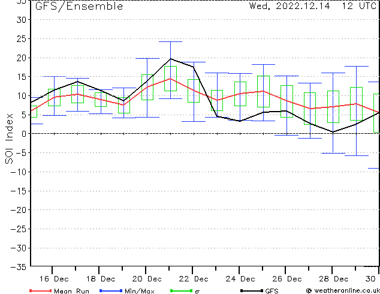
Task: Click the 0 y-axis label
Action: [x=23, y=134]
